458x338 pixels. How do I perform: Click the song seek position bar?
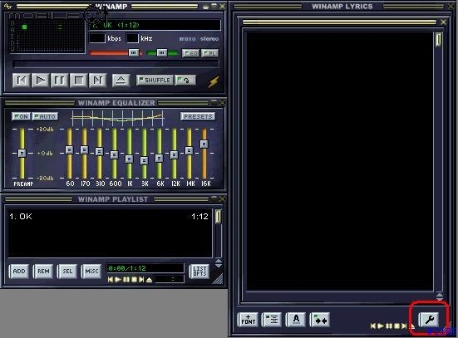pyautogui.click(x=116, y=64)
